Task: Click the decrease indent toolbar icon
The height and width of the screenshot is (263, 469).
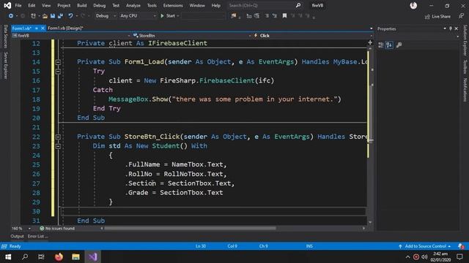Action: [249, 16]
